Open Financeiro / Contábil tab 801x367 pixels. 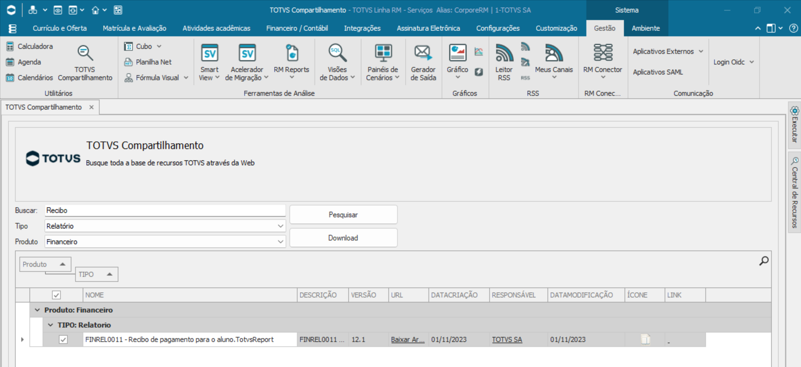click(297, 28)
